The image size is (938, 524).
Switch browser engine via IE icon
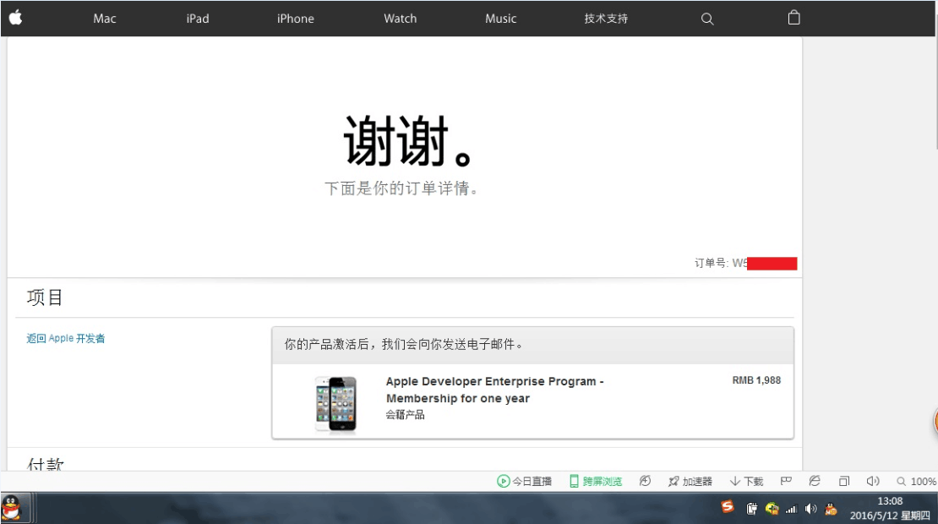tap(815, 481)
